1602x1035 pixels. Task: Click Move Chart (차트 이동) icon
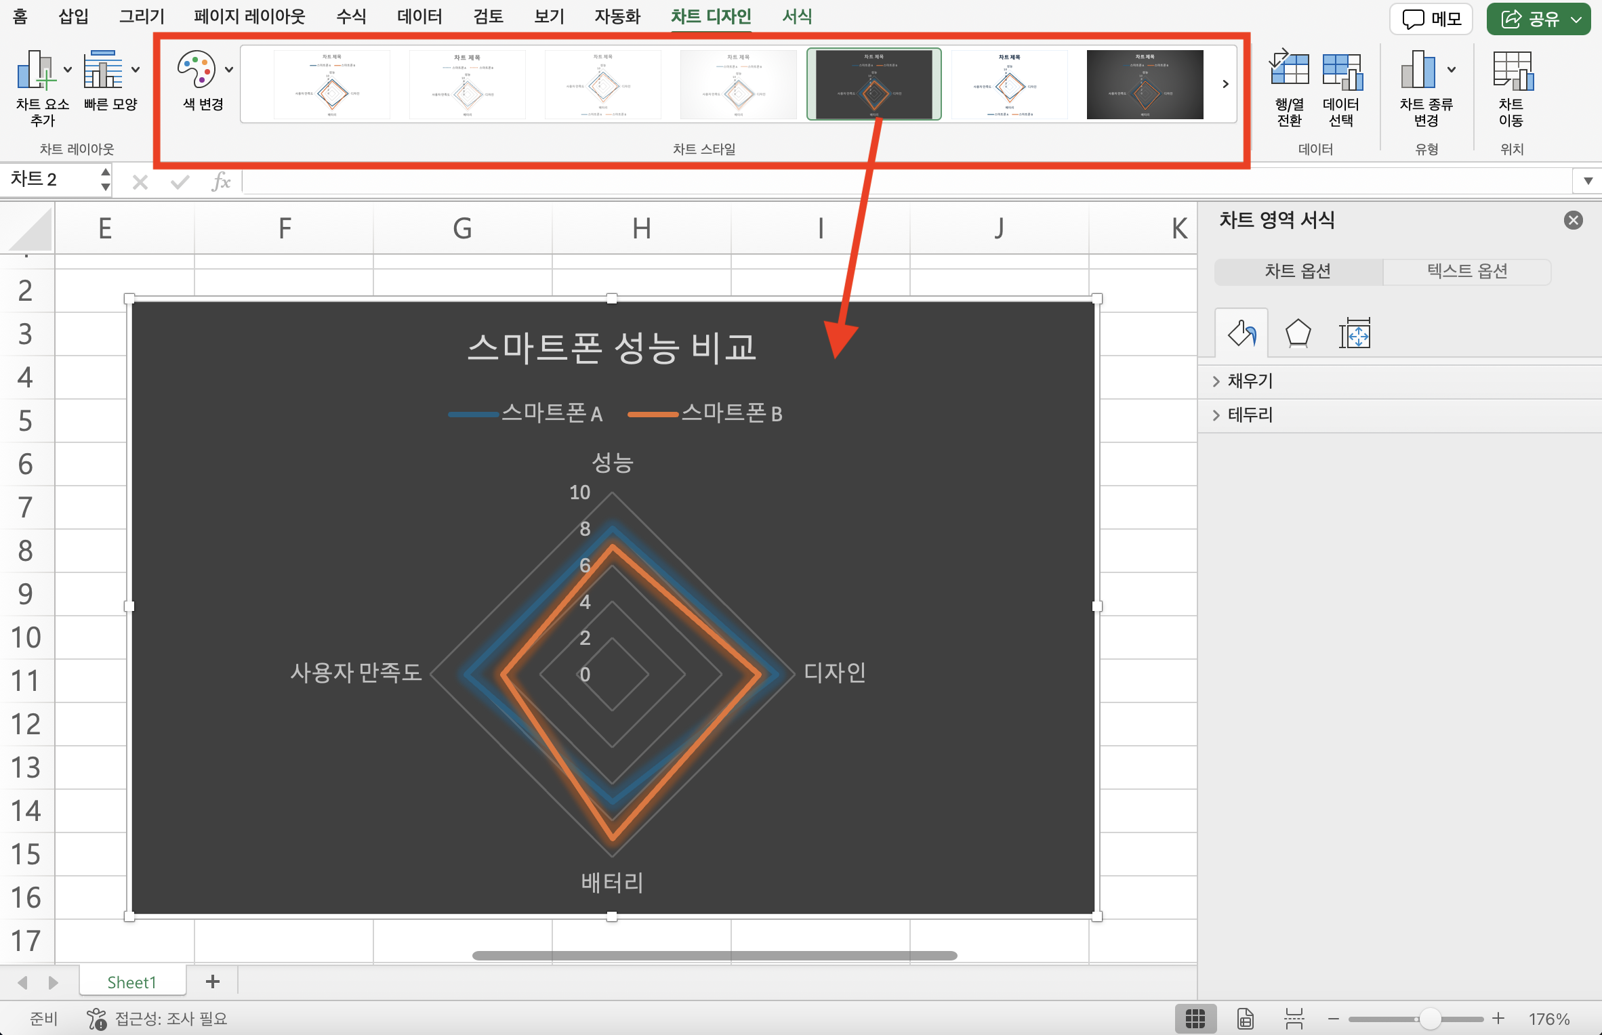1513,70
